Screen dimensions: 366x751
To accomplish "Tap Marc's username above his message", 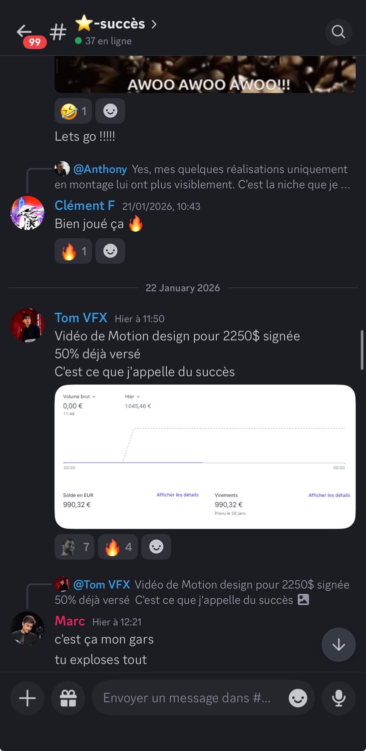I will coord(70,621).
